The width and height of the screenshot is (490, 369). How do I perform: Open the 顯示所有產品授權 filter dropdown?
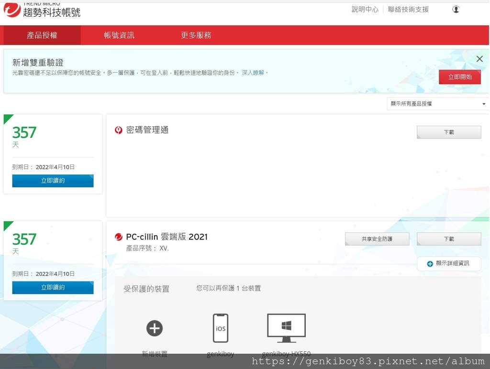coord(437,104)
